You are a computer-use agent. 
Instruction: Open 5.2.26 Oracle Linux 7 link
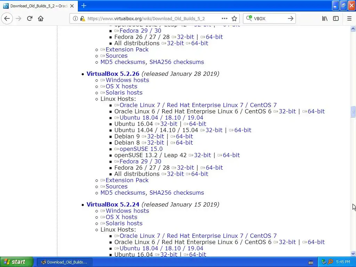198,105
